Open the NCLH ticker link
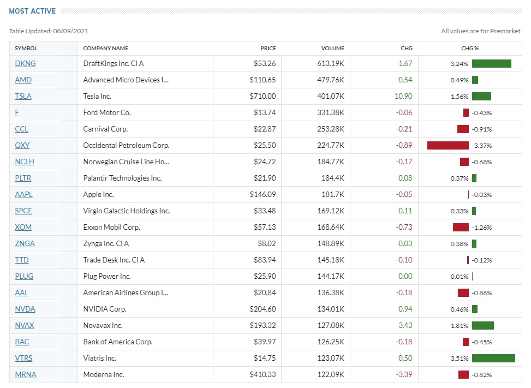531x388 pixels. click(25, 162)
